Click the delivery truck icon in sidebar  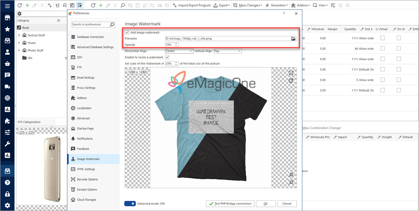tap(7, 87)
